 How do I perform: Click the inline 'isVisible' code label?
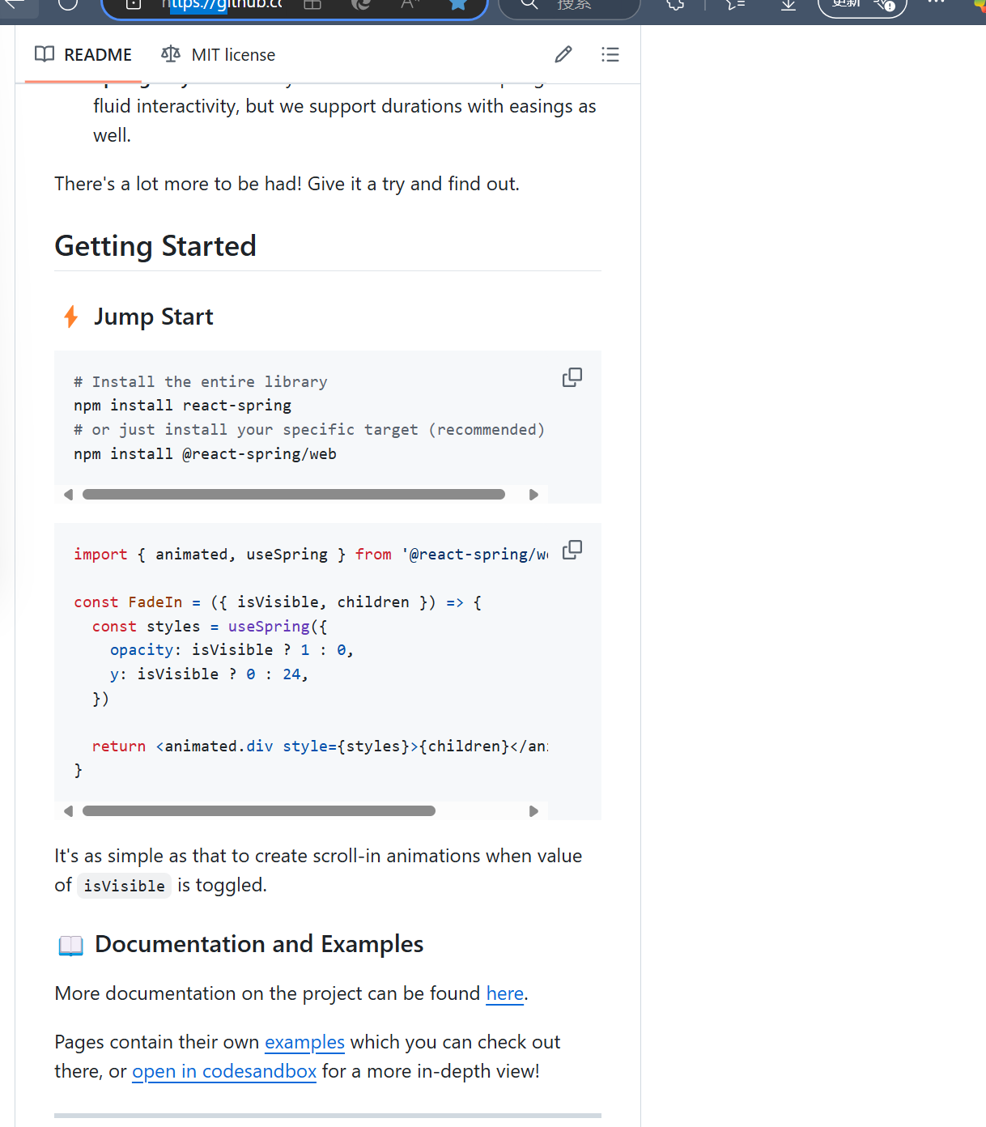pos(125,886)
